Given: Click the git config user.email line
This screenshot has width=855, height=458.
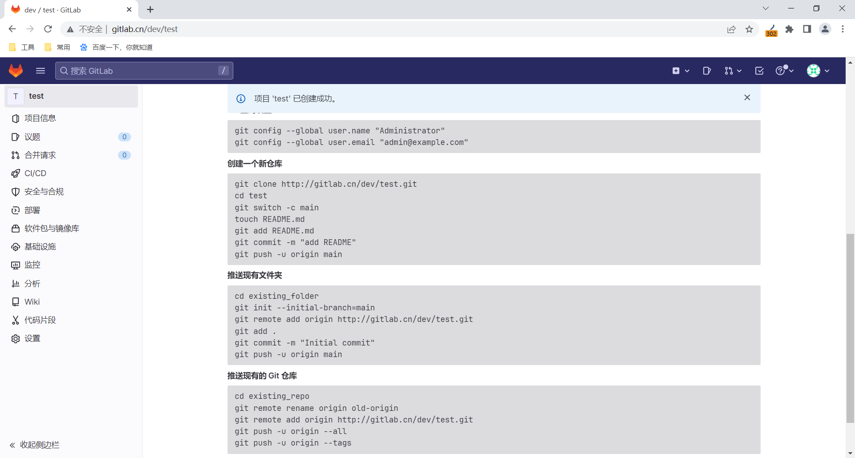Looking at the screenshot, I should (351, 142).
